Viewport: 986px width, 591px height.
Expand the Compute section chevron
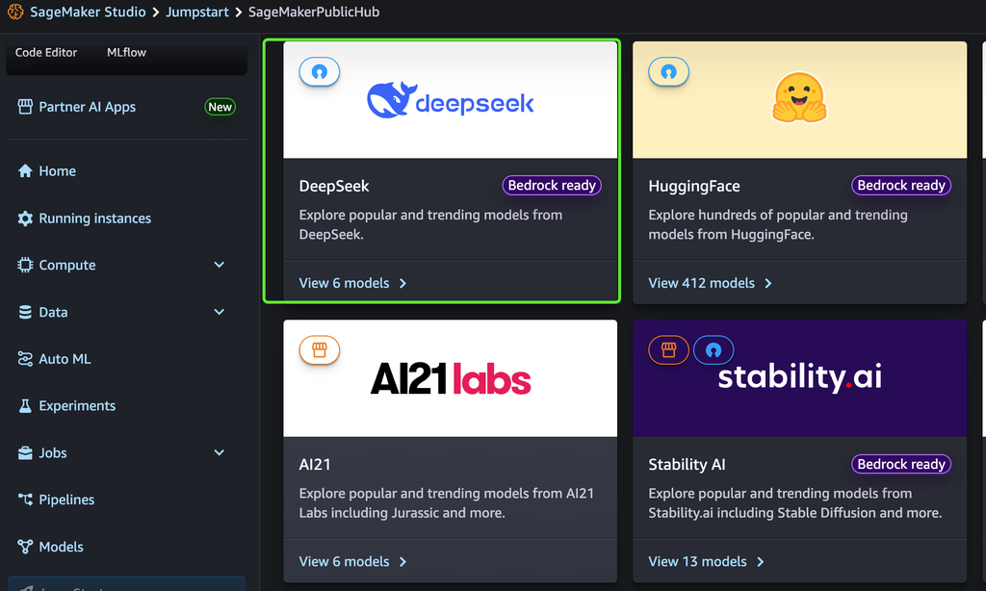click(x=219, y=265)
